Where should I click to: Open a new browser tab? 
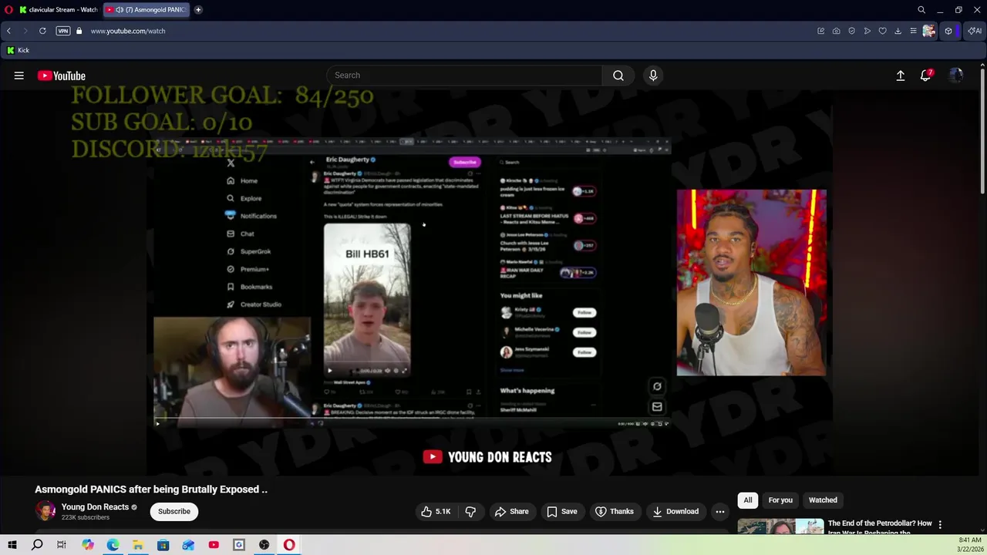point(198,10)
